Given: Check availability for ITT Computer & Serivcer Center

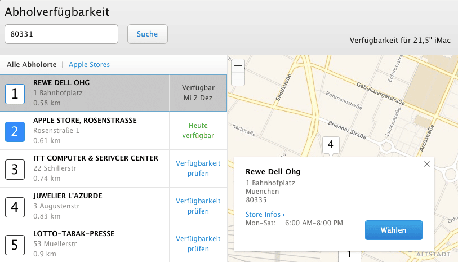Looking at the screenshot, I should (x=198, y=168).
